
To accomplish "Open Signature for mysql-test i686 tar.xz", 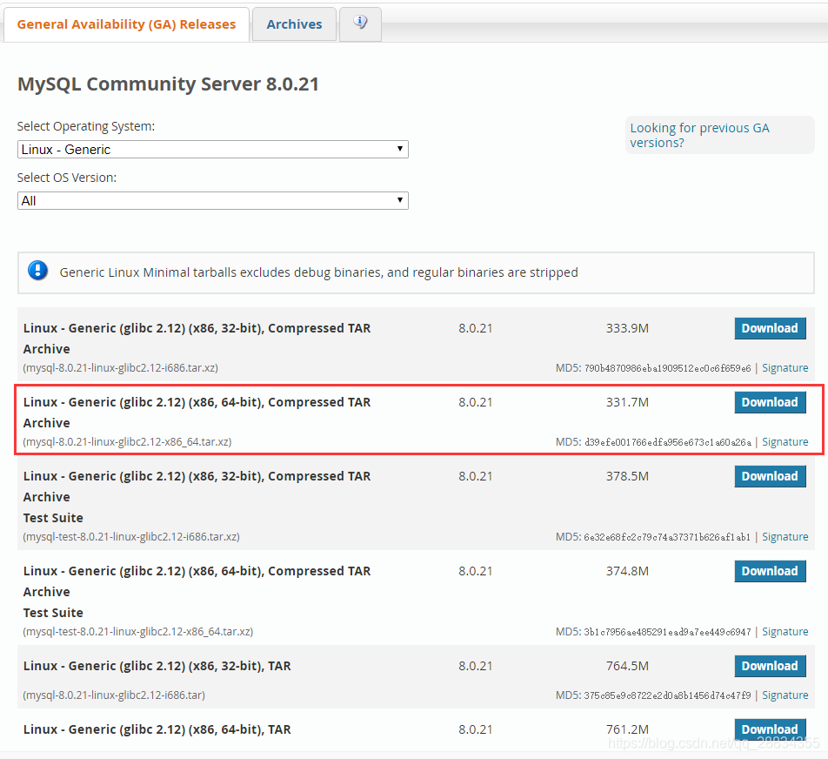I will (785, 537).
